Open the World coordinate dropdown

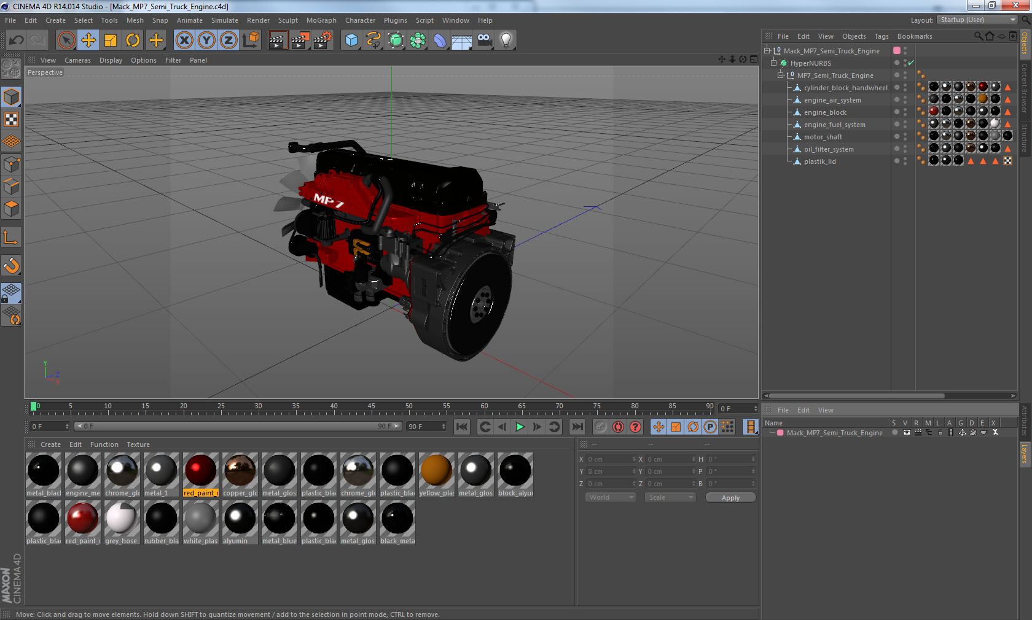[611, 497]
